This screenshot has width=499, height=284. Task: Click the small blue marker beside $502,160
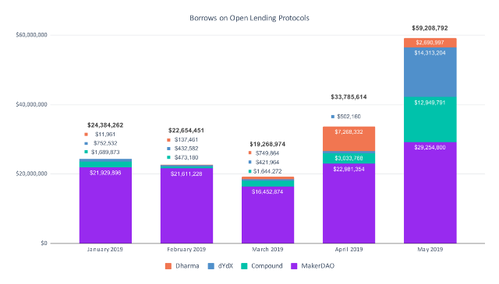[x=333, y=117]
